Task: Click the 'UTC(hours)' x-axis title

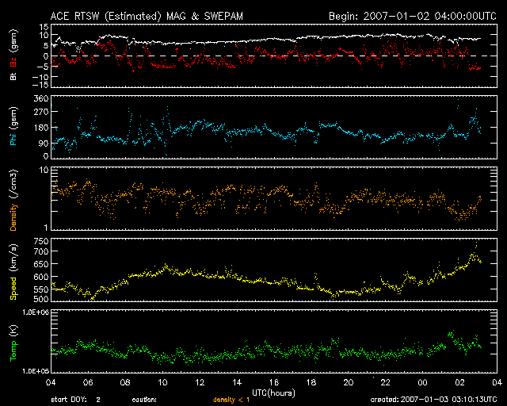Action: (x=273, y=393)
